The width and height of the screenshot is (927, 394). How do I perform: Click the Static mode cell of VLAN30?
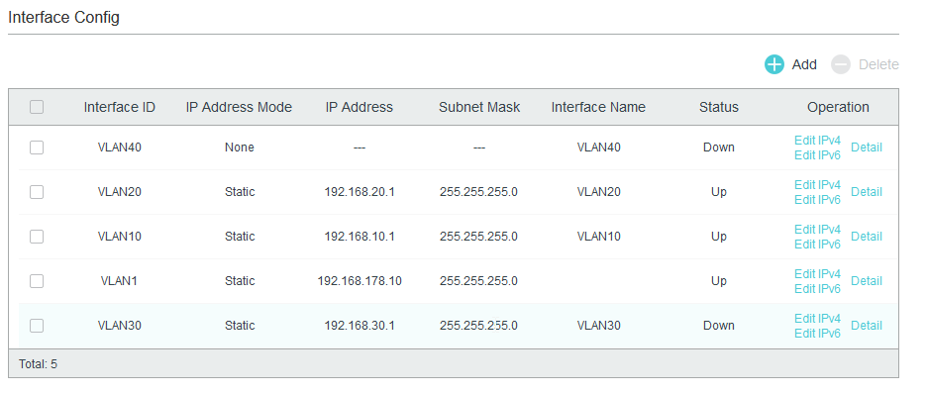[240, 326]
